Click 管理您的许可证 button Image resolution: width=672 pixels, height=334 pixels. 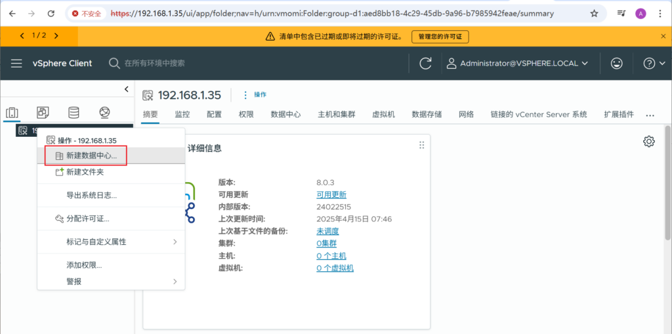coord(440,37)
